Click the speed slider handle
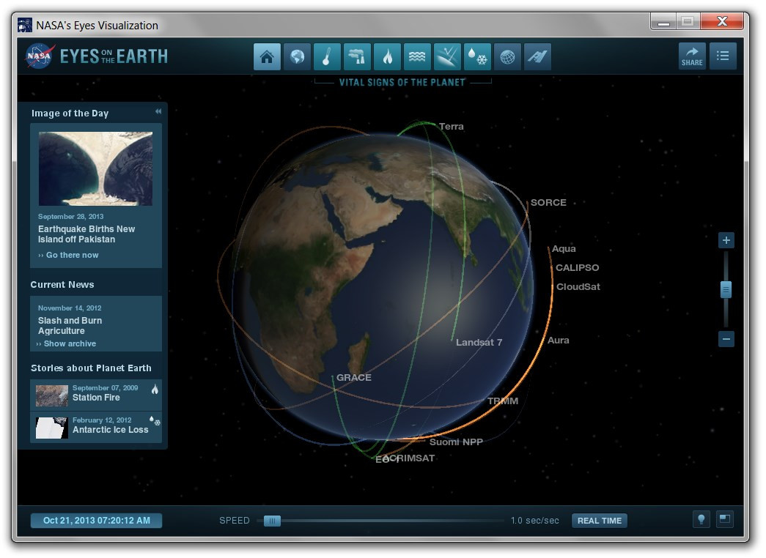The width and height of the screenshot is (766, 558). tap(272, 521)
